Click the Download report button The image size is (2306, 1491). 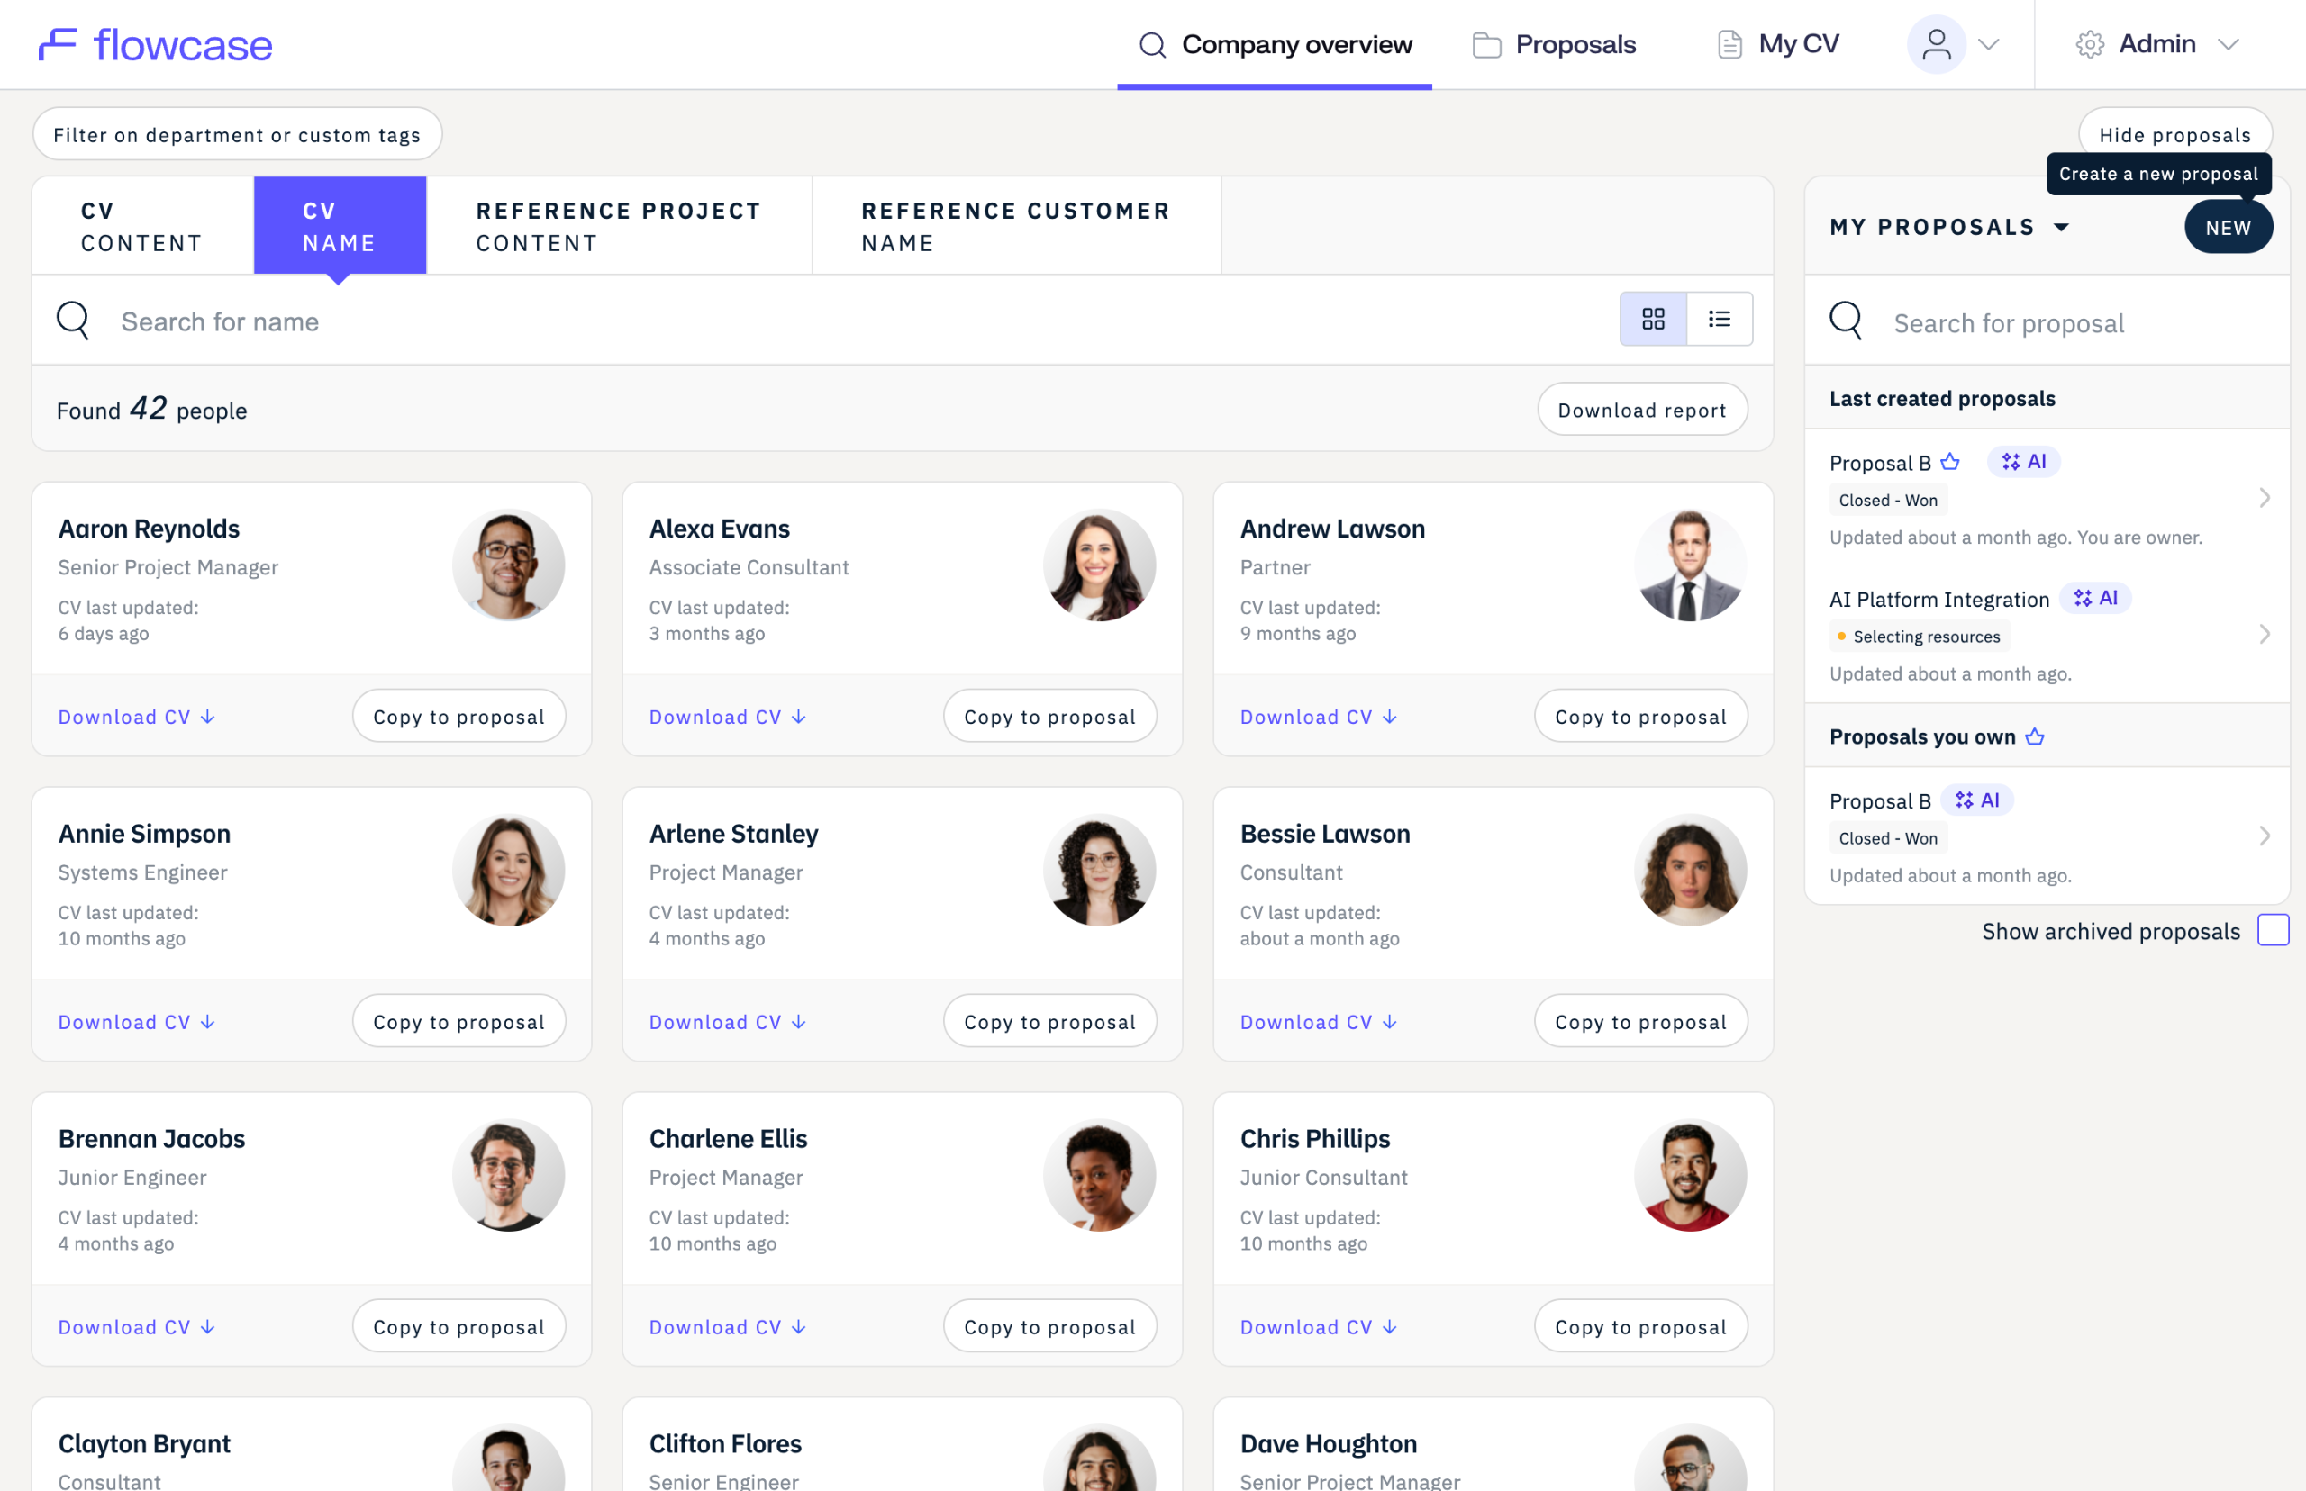tap(1643, 410)
